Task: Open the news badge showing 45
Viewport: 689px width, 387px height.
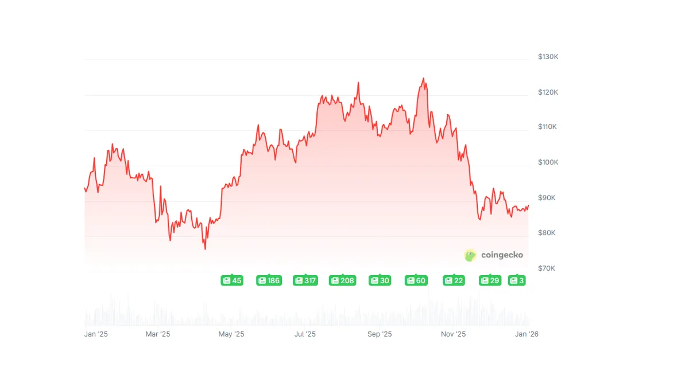Action: coord(232,280)
